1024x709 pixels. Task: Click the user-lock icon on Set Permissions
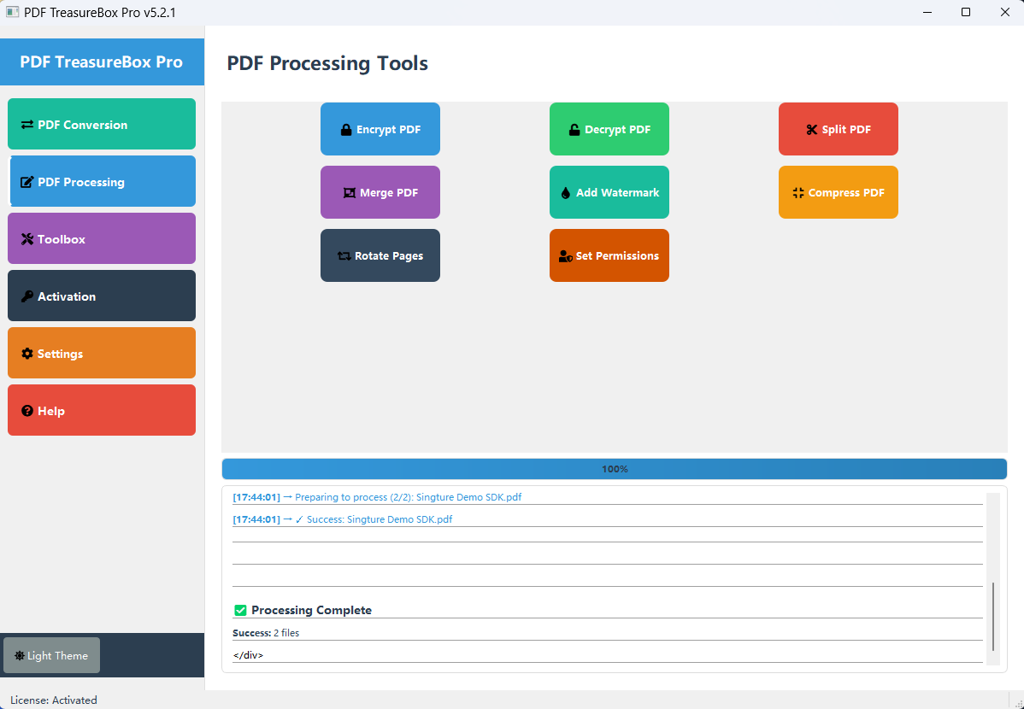pos(566,255)
